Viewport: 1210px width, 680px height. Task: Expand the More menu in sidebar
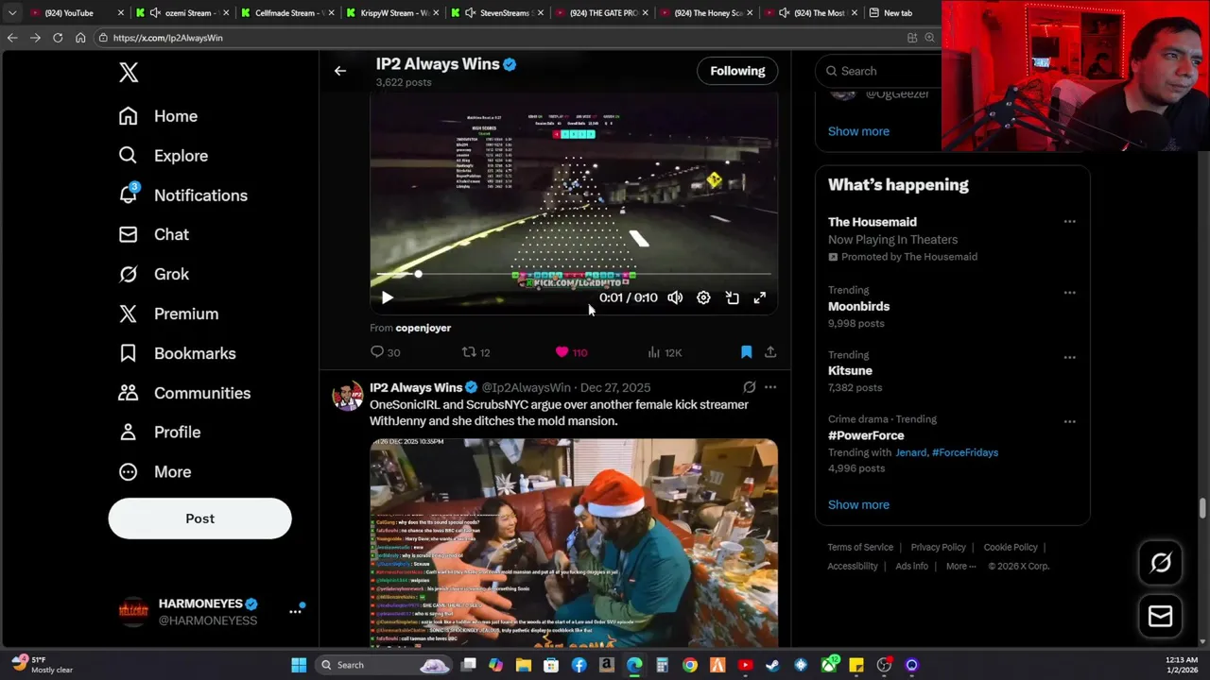154,471
